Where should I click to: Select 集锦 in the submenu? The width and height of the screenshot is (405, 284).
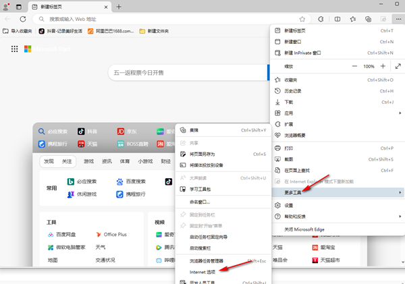223,130
